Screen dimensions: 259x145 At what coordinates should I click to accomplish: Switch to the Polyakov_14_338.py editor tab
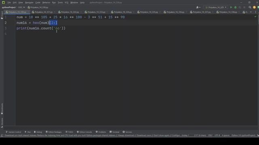click(228, 12)
